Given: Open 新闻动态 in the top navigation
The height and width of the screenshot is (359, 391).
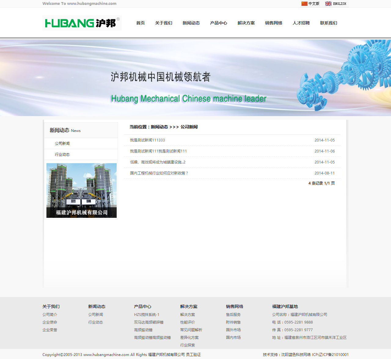Looking at the screenshot, I should coord(191,23).
